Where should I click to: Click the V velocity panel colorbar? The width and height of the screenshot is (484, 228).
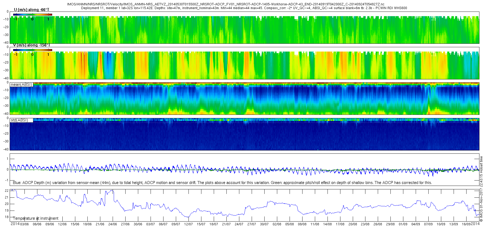(x=33, y=50)
